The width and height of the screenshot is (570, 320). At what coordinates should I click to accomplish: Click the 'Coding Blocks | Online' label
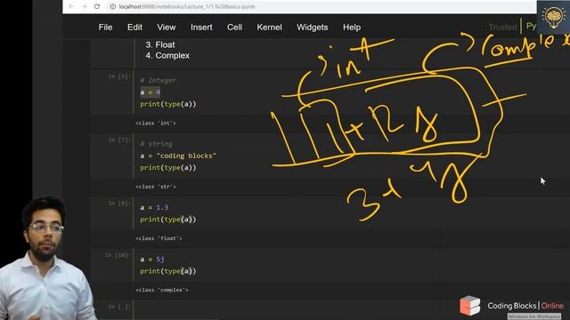point(525,306)
